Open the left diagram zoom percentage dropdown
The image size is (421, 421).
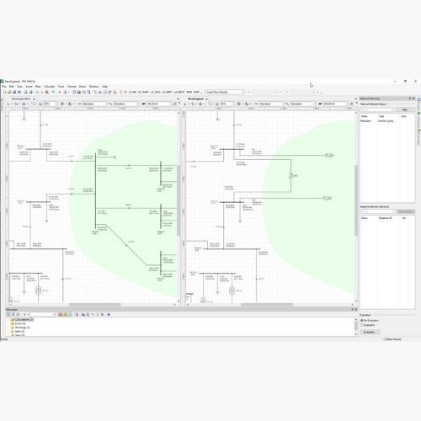[51, 104]
